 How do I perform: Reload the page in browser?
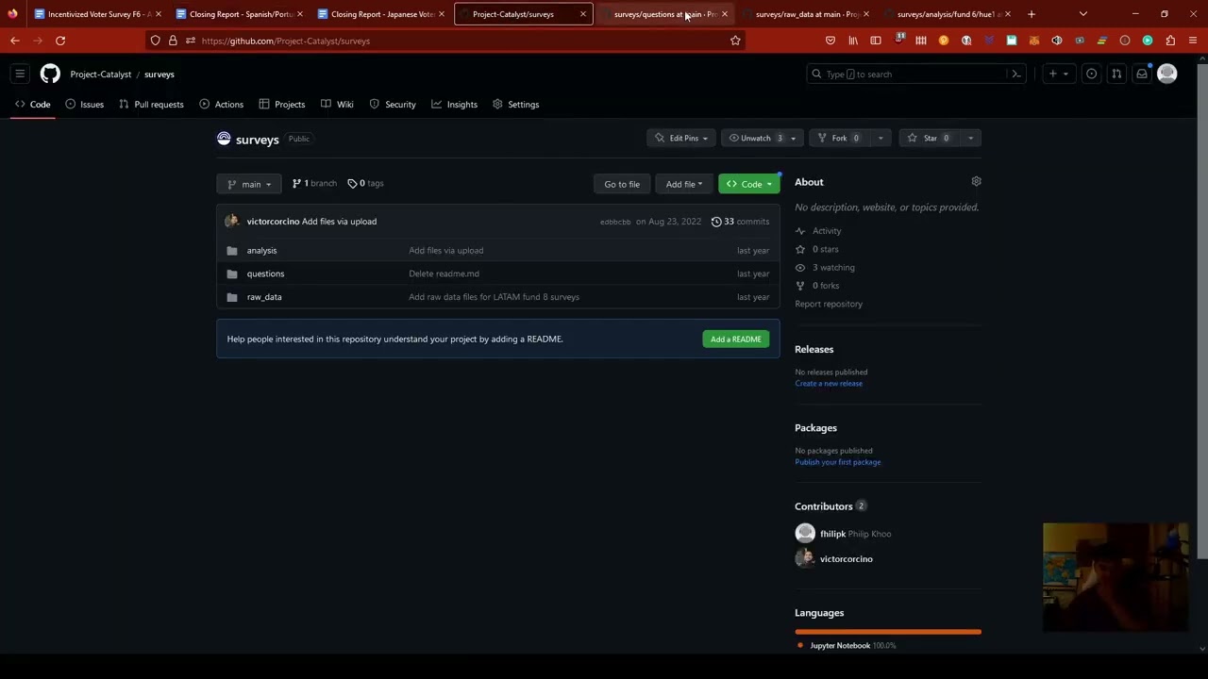pyautogui.click(x=60, y=41)
